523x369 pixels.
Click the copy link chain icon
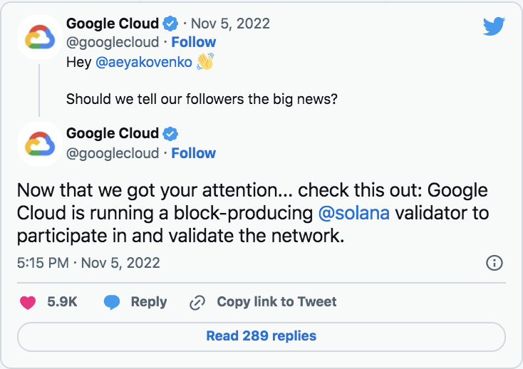click(x=197, y=302)
